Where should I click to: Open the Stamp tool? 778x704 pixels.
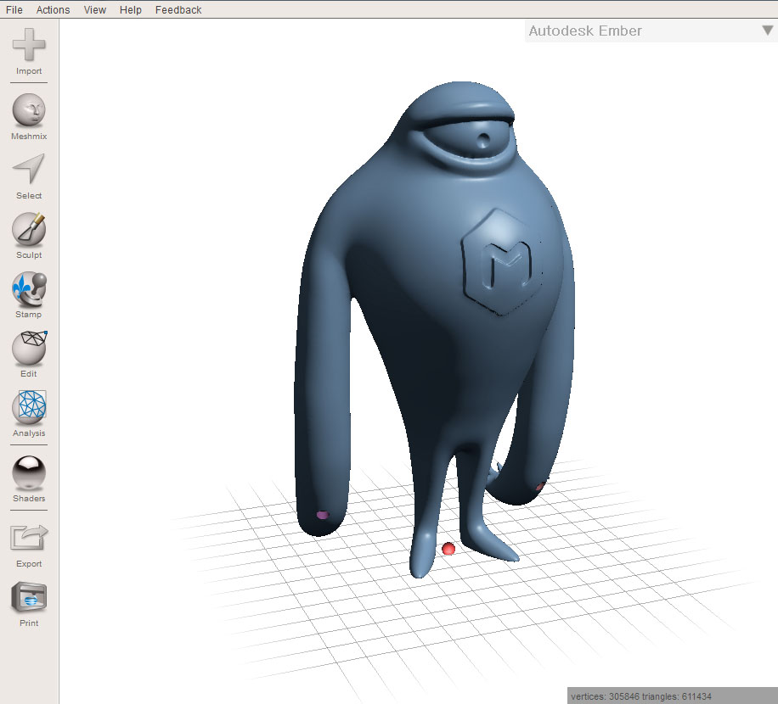click(29, 289)
